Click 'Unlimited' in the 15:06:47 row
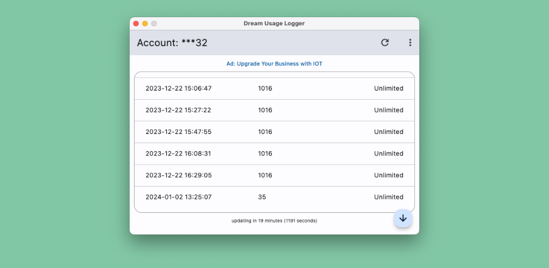This screenshot has height=268, width=549. point(389,88)
